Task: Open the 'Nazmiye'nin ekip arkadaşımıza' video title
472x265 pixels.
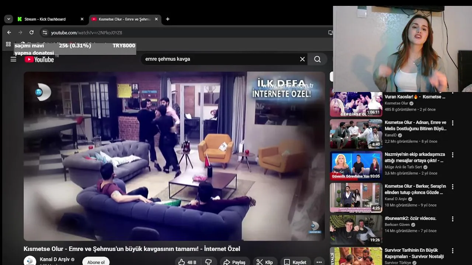Action: (x=415, y=158)
